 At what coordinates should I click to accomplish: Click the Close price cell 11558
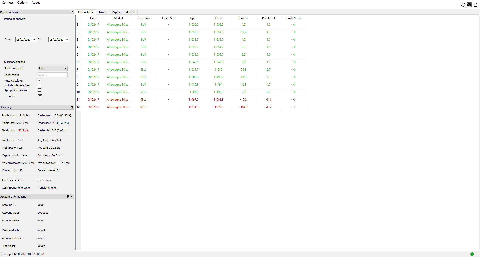[x=218, y=107]
